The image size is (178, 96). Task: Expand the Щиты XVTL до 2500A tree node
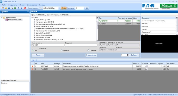(35, 33)
